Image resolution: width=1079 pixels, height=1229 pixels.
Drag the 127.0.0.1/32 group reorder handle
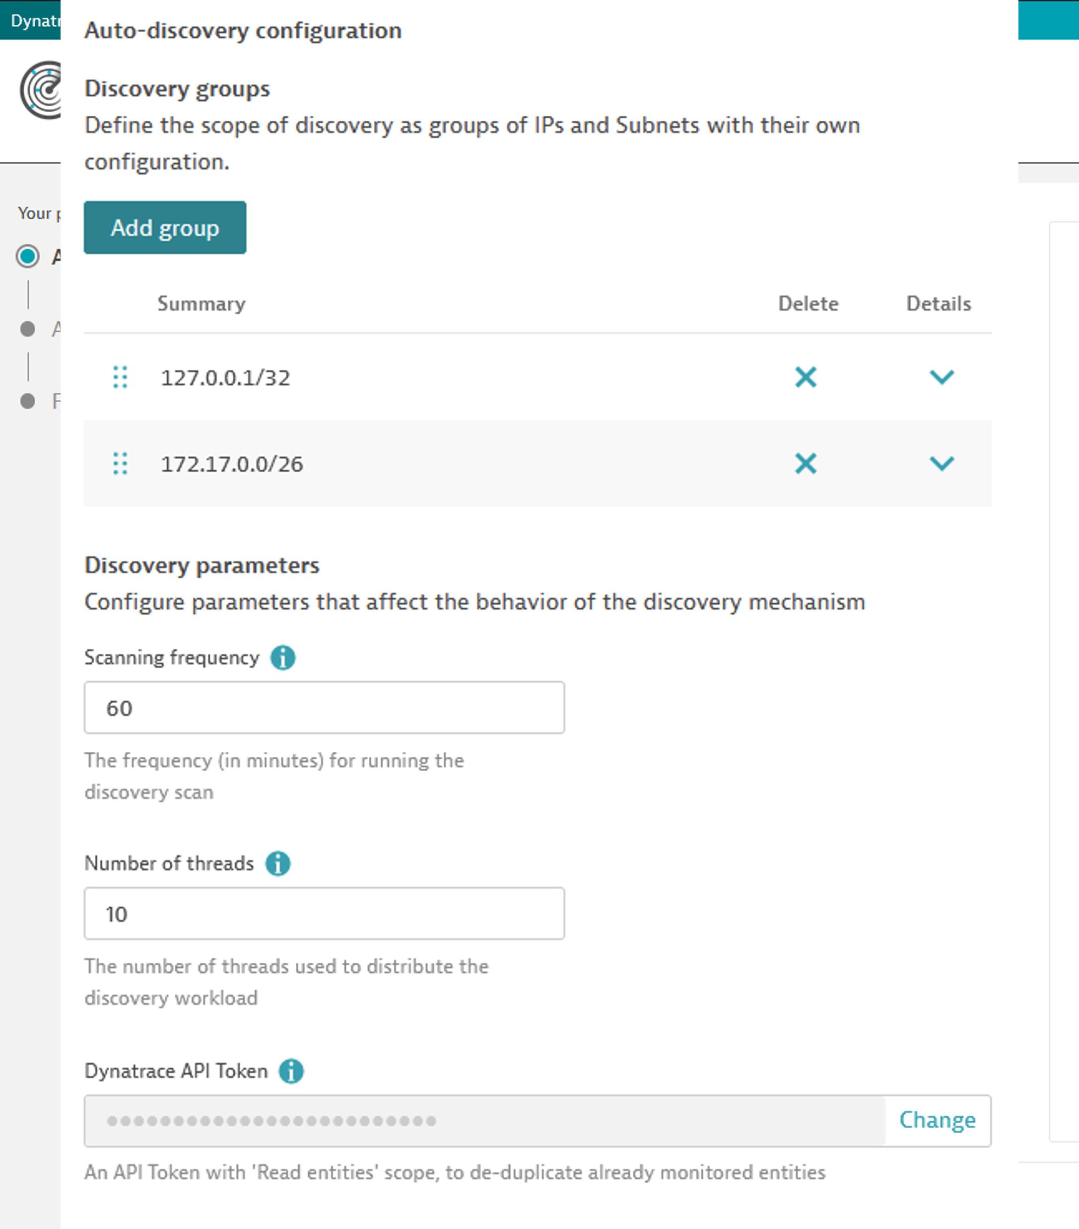121,377
